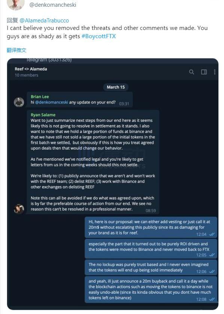The image size is (224, 314).
Task: Click the Telegram chat search icon
Action: click(191, 72)
